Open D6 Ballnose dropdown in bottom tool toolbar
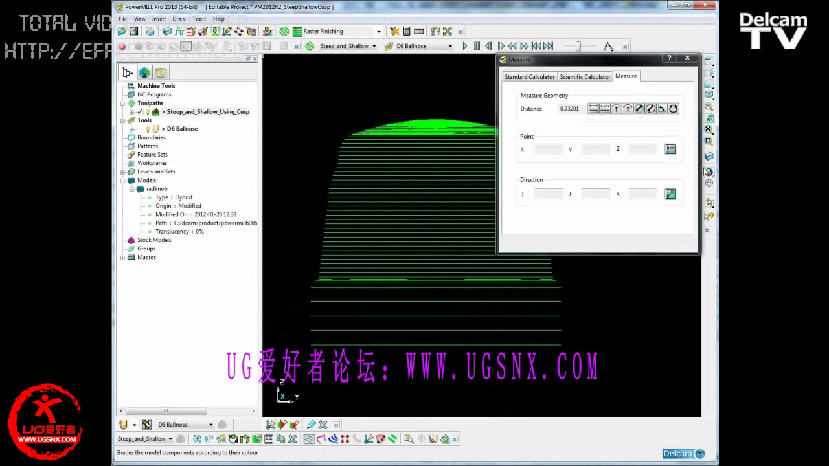829x466 pixels. coord(211,425)
